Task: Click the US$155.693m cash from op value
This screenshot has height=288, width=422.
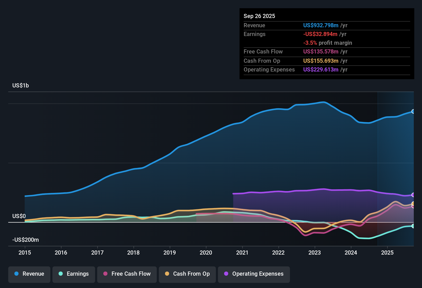Action: [x=321, y=61]
